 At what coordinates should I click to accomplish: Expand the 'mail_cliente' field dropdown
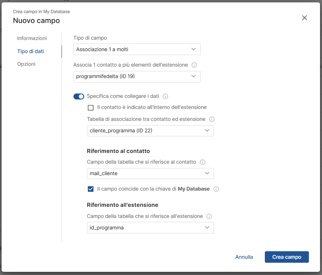150,174
